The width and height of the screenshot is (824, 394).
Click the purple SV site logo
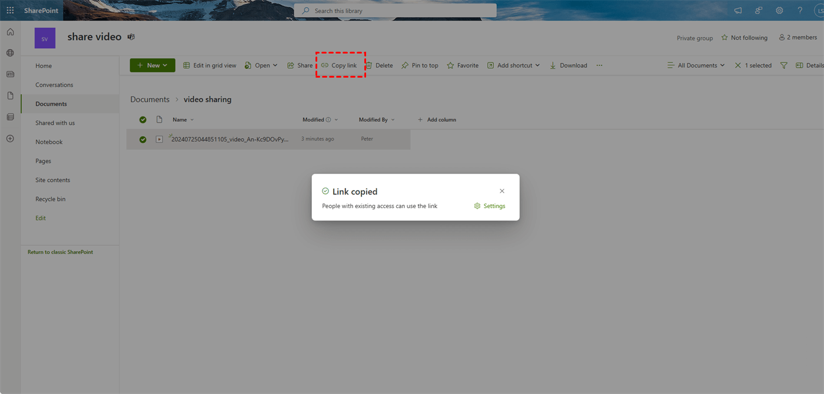[x=45, y=38]
